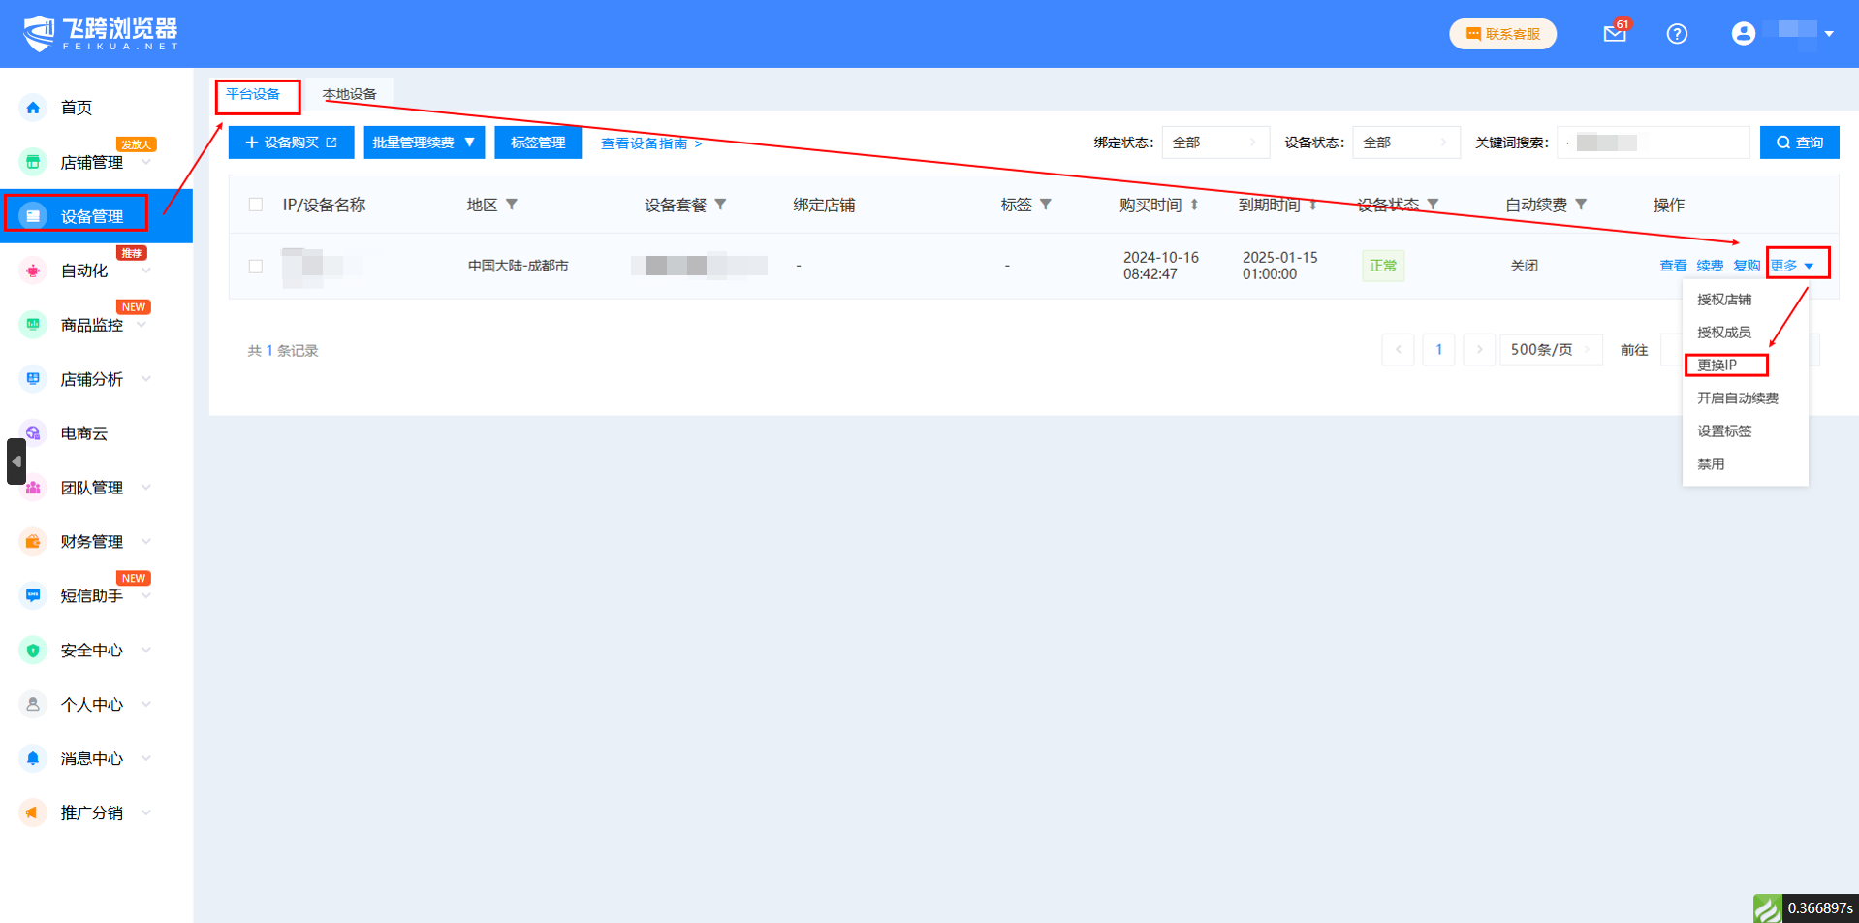Collapse sidebar using the left arrow handle

(x=16, y=461)
